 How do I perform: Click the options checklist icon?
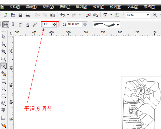[x=117, y=15]
